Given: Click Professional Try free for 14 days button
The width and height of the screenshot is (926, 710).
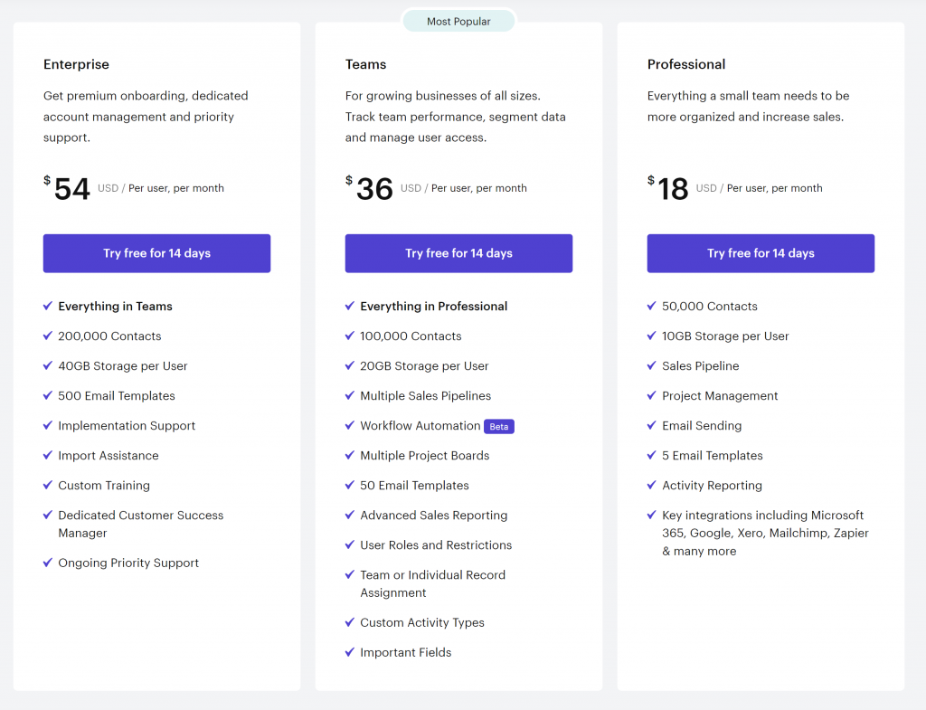Looking at the screenshot, I should point(761,253).
